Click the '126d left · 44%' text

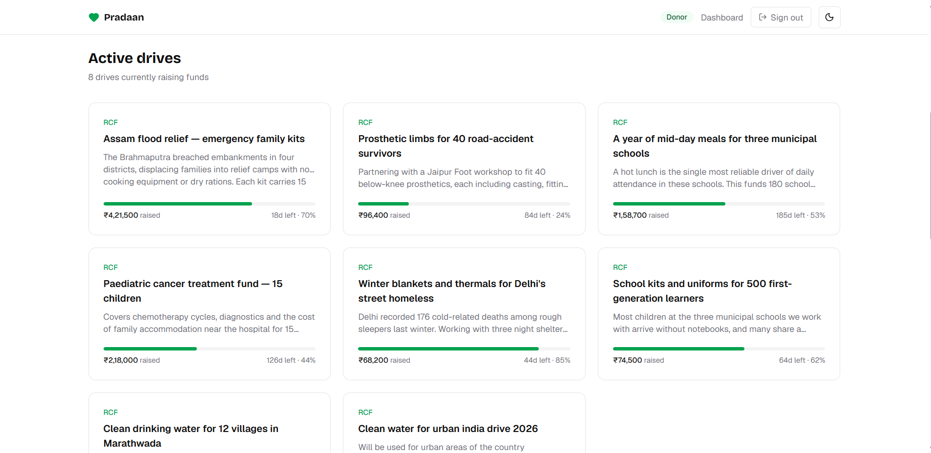coord(291,360)
